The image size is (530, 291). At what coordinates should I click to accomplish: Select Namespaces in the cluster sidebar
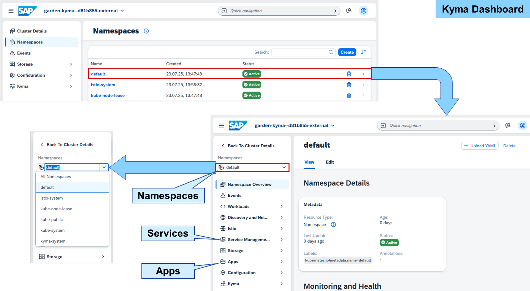click(42, 42)
